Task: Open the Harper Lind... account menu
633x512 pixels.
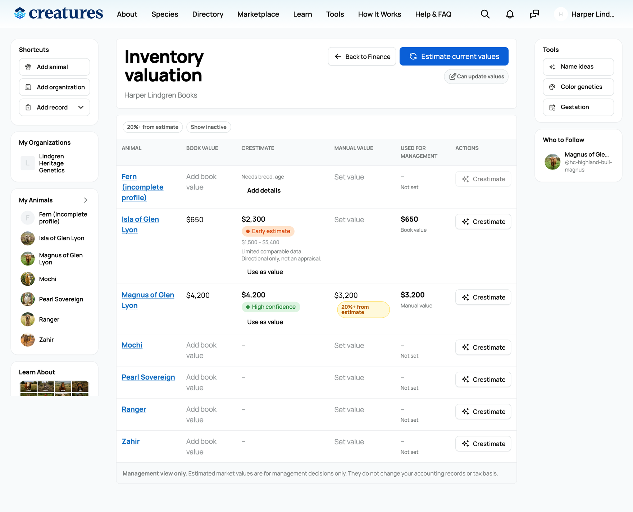Action: pyautogui.click(x=585, y=14)
